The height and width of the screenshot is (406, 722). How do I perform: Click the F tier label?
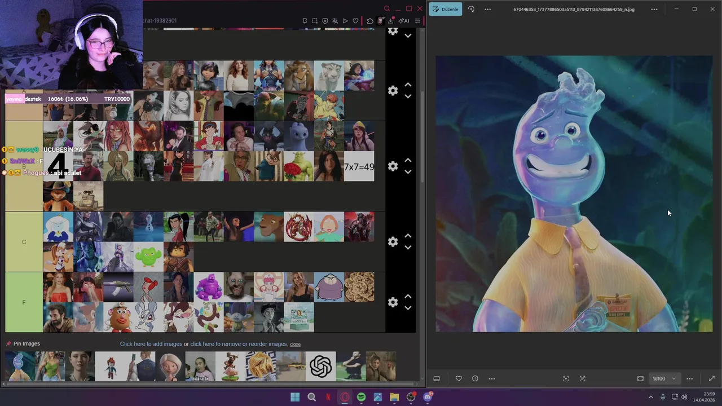pos(24,302)
